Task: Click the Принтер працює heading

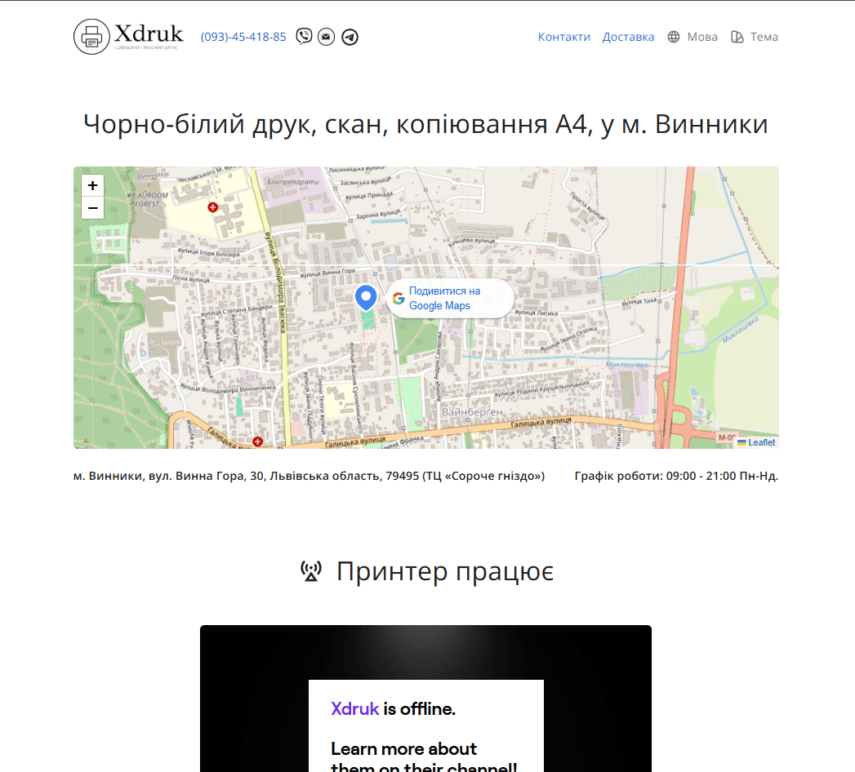Action: click(x=445, y=571)
